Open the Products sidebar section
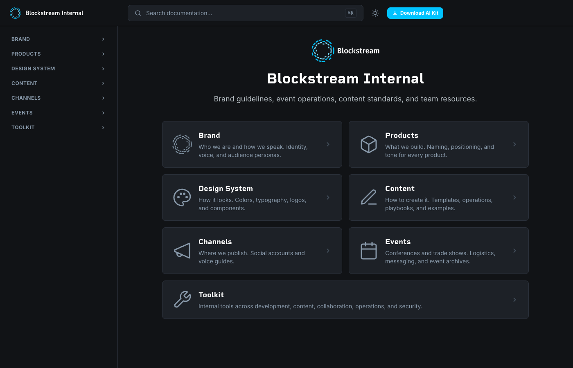This screenshot has width=573, height=368. tap(59, 54)
